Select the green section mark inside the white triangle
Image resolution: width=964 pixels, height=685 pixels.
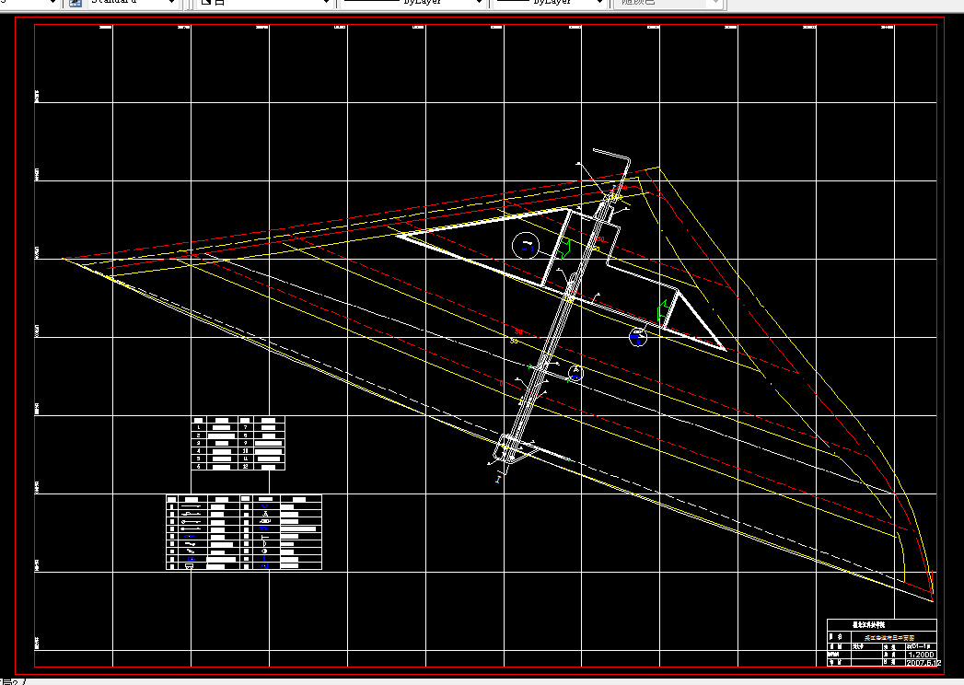pos(565,248)
